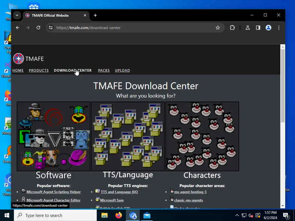Click the Software heading

pos(54,175)
